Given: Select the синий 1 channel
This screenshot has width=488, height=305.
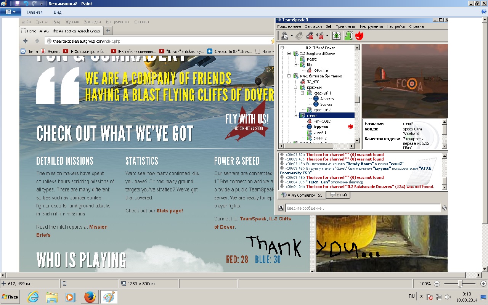Looking at the screenshot, I should tap(316, 133).
